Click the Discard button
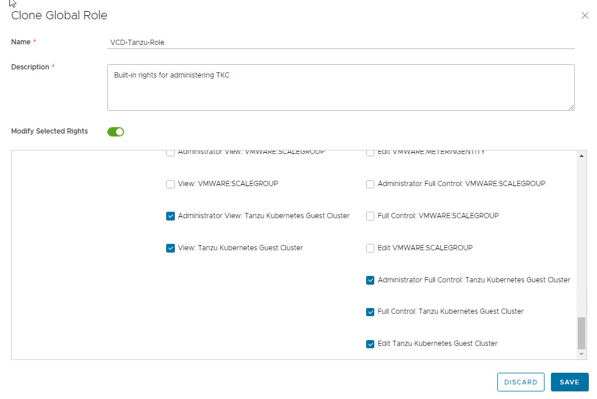597x399 pixels. click(521, 382)
